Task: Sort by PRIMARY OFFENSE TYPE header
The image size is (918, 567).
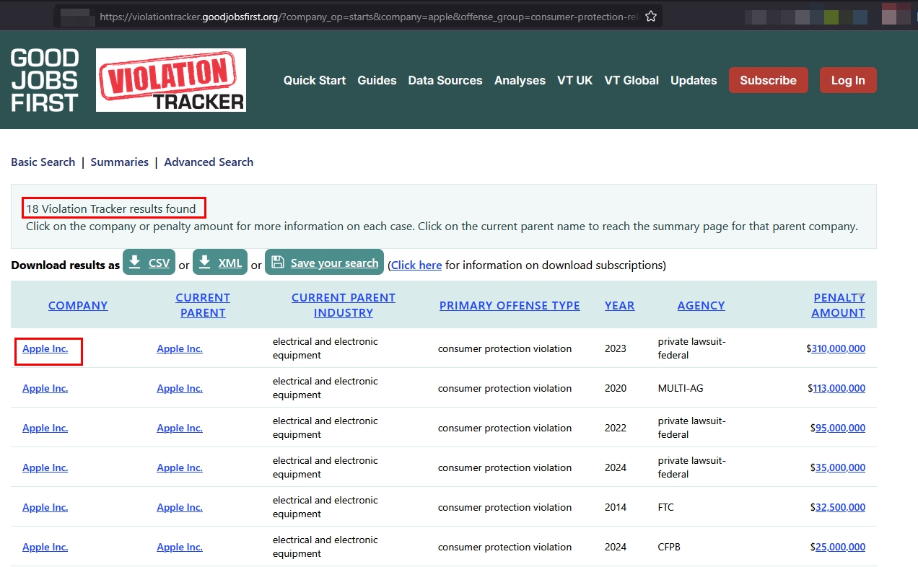Action: coord(510,305)
